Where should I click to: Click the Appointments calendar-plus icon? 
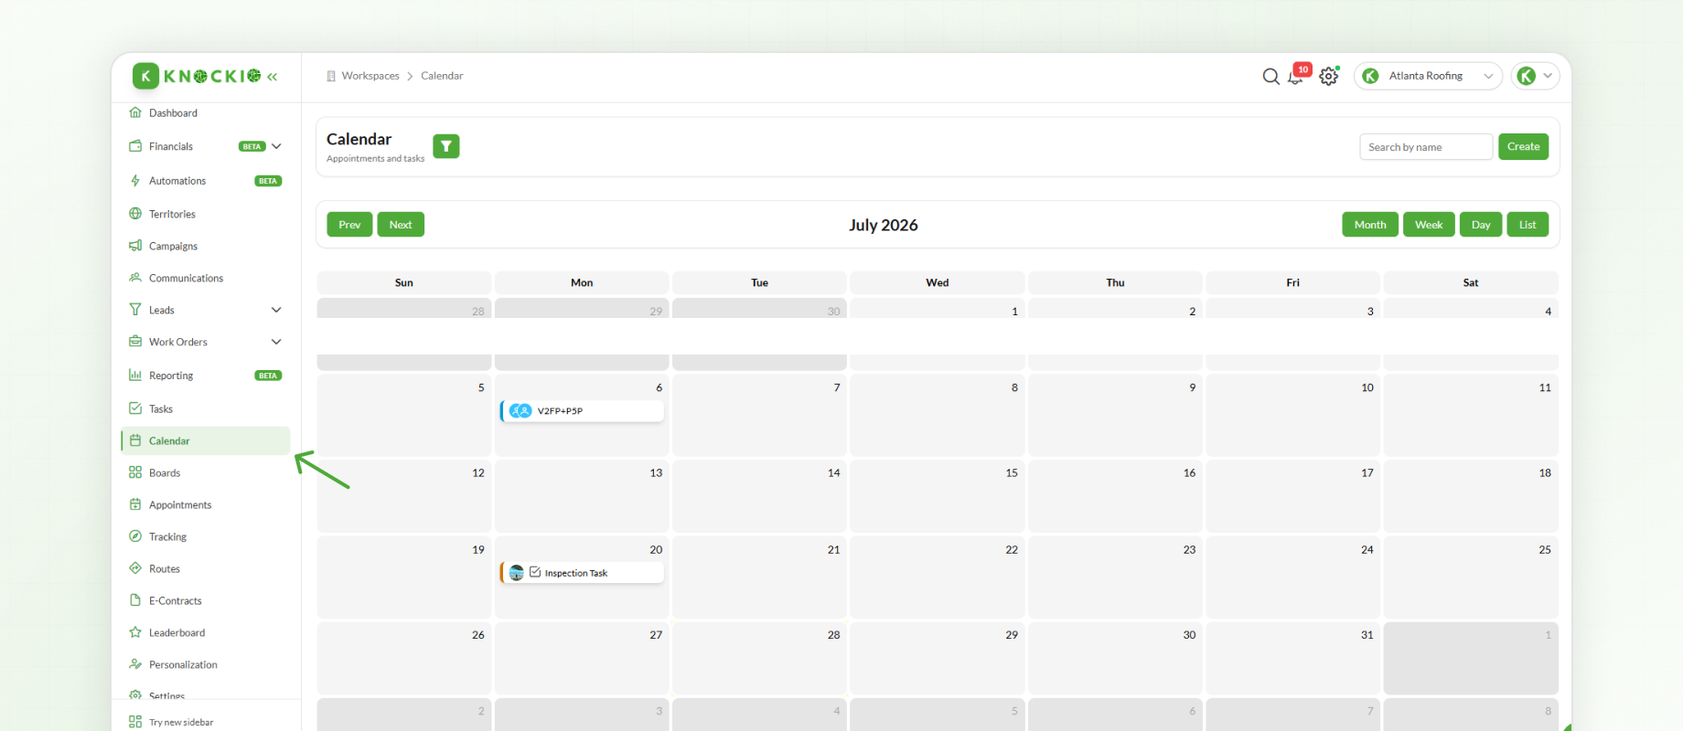coord(135,504)
